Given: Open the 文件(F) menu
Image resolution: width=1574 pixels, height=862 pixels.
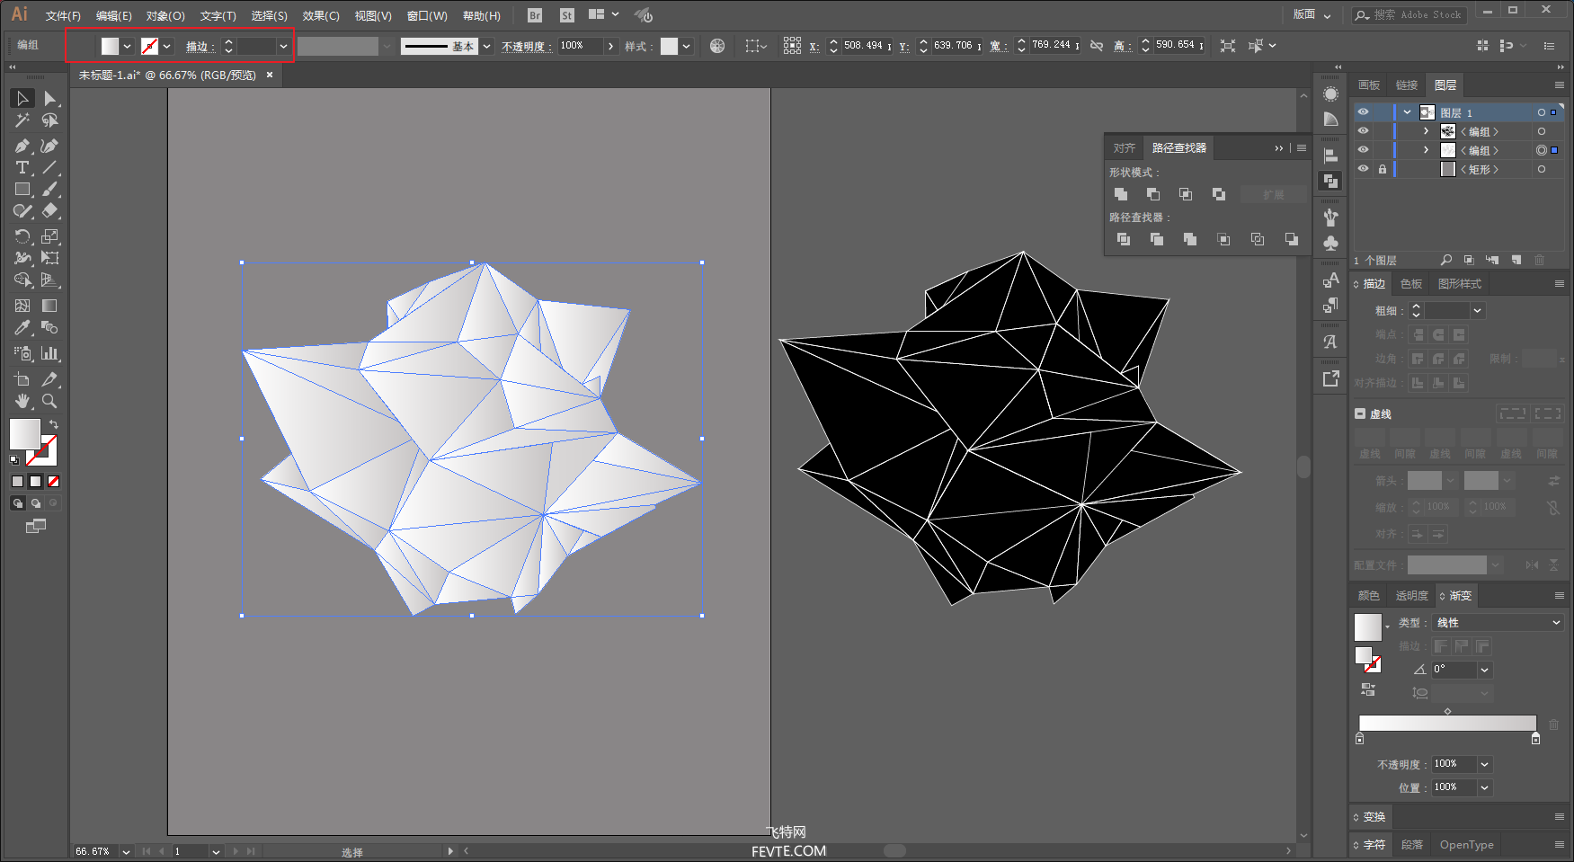Looking at the screenshot, I should [x=63, y=16].
